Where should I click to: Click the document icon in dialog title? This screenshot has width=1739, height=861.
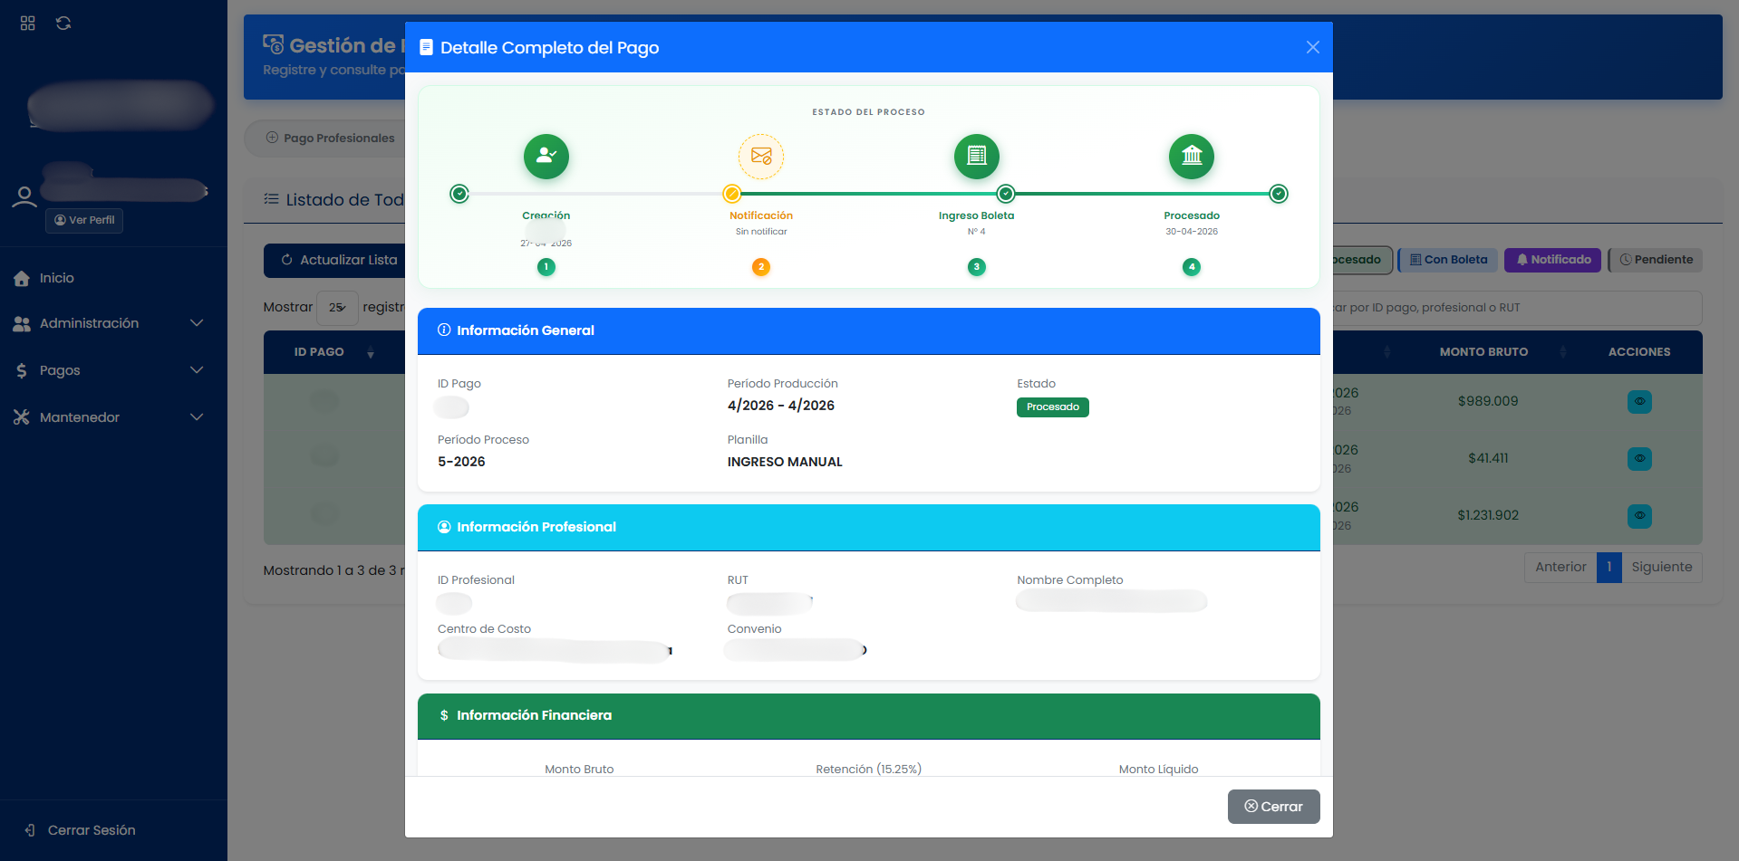click(426, 47)
